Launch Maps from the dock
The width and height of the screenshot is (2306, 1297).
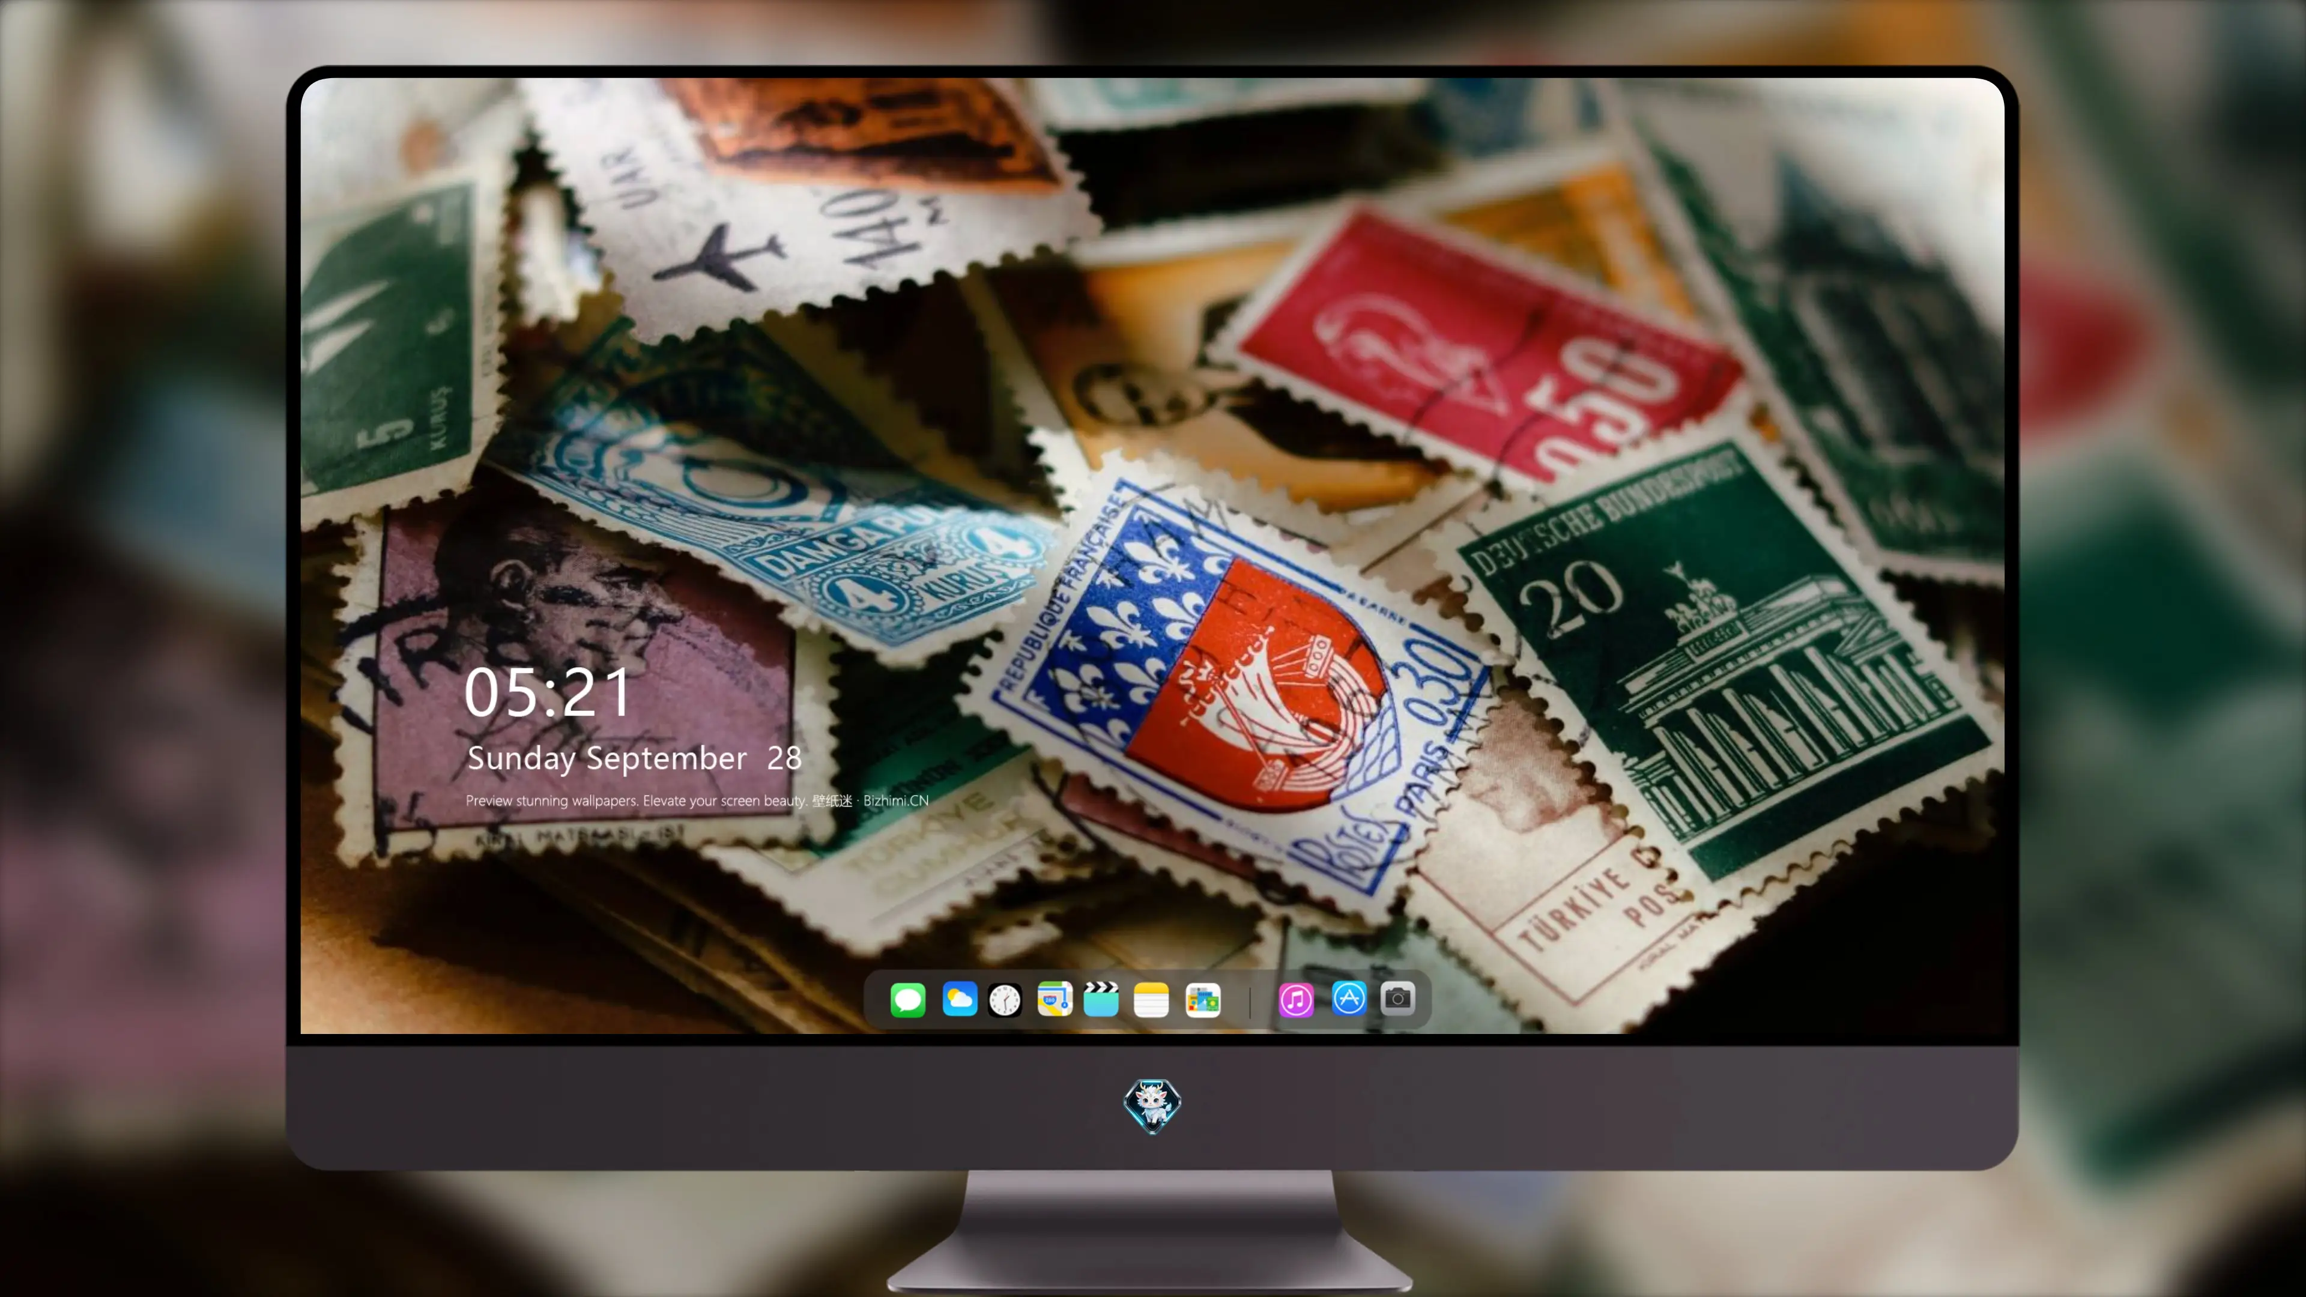click(x=1055, y=999)
